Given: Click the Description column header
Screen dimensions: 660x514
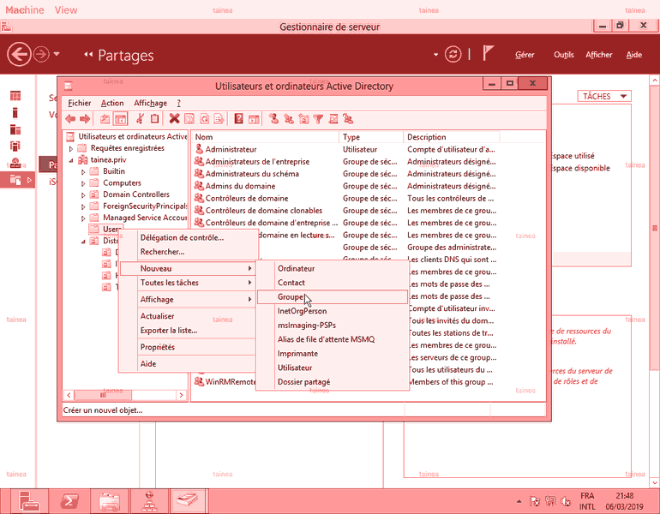Looking at the screenshot, I should [452, 137].
